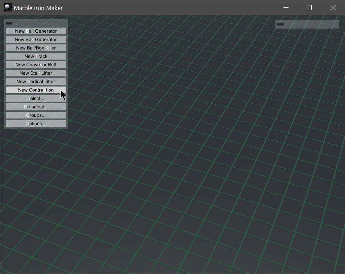Create a New Stair Lifter
Viewport: 345px width, 274px height.
(36, 73)
